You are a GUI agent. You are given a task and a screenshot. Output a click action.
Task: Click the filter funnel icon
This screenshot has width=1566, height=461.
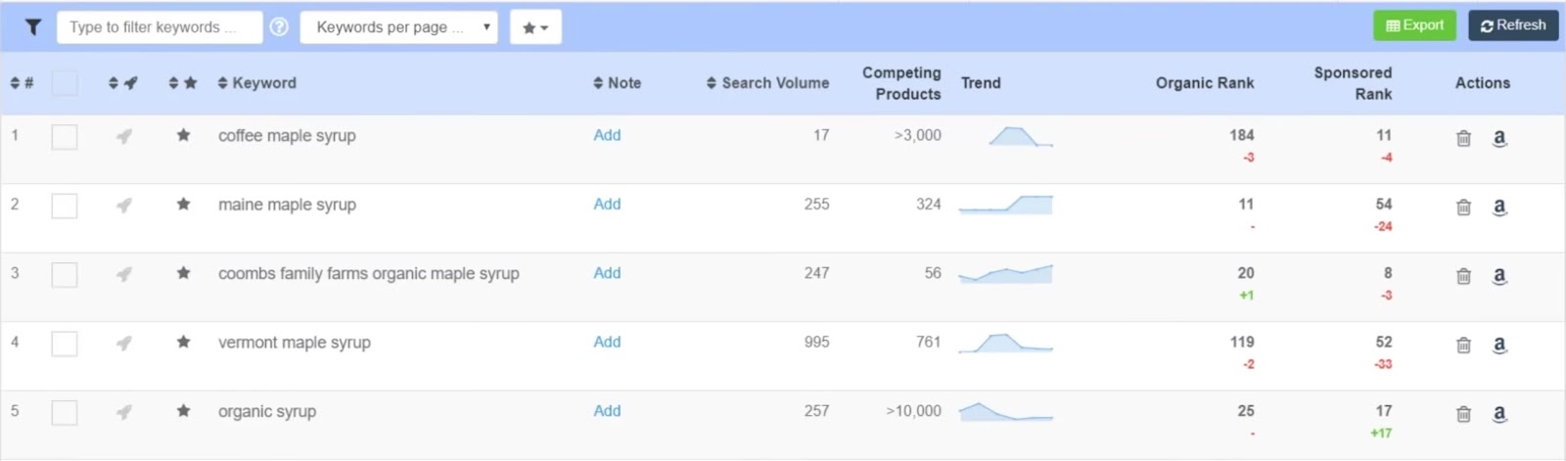[33, 27]
